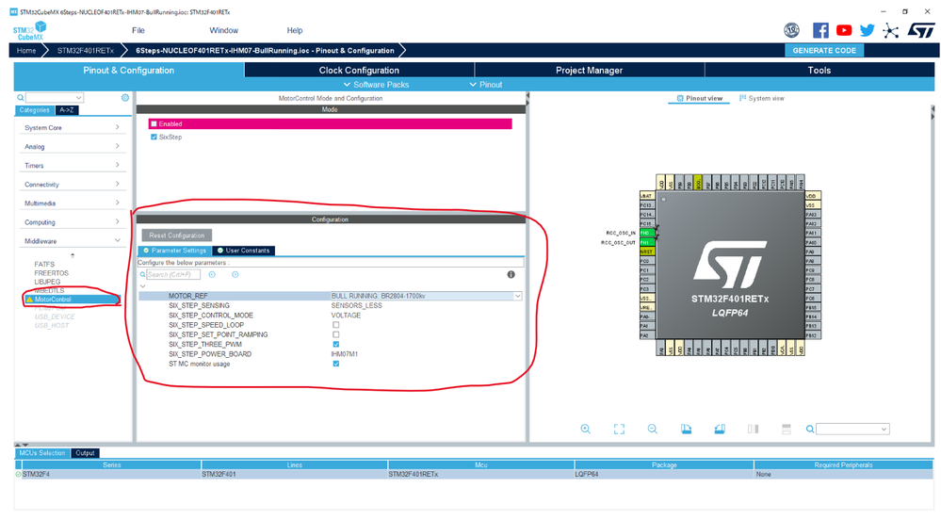Click the STM32CubeMX logo
Image resolution: width=941 pixels, height=520 pixels.
pyautogui.click(x=29, y=31)
